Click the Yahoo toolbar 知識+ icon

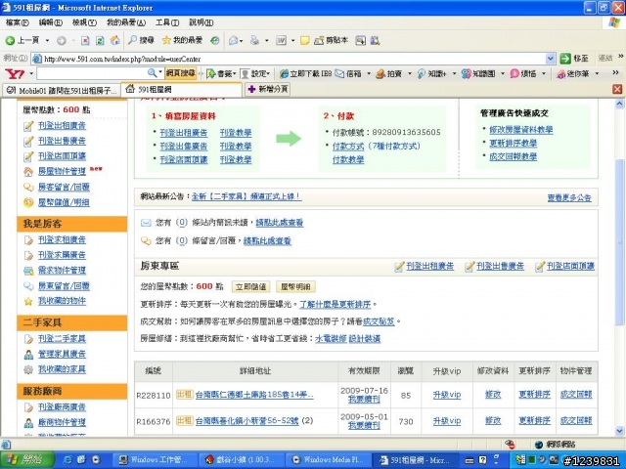point(422,73)
